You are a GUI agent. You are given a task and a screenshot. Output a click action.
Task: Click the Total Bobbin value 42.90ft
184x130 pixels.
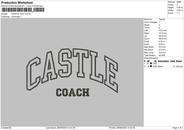(162, 55)
